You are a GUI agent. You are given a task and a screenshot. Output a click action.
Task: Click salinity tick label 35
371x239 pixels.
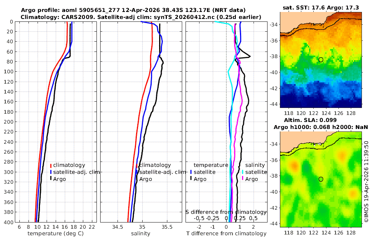(x=142, y=227)
